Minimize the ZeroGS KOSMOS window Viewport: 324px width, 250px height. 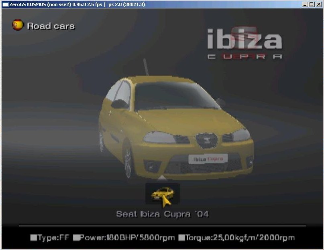[306, 4]
